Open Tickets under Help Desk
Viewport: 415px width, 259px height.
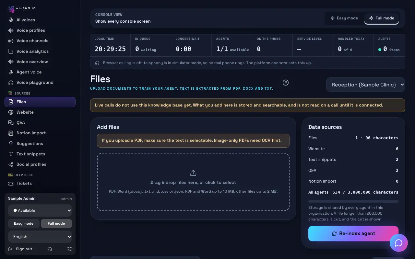pyautogui.click(x=40, y=183)
